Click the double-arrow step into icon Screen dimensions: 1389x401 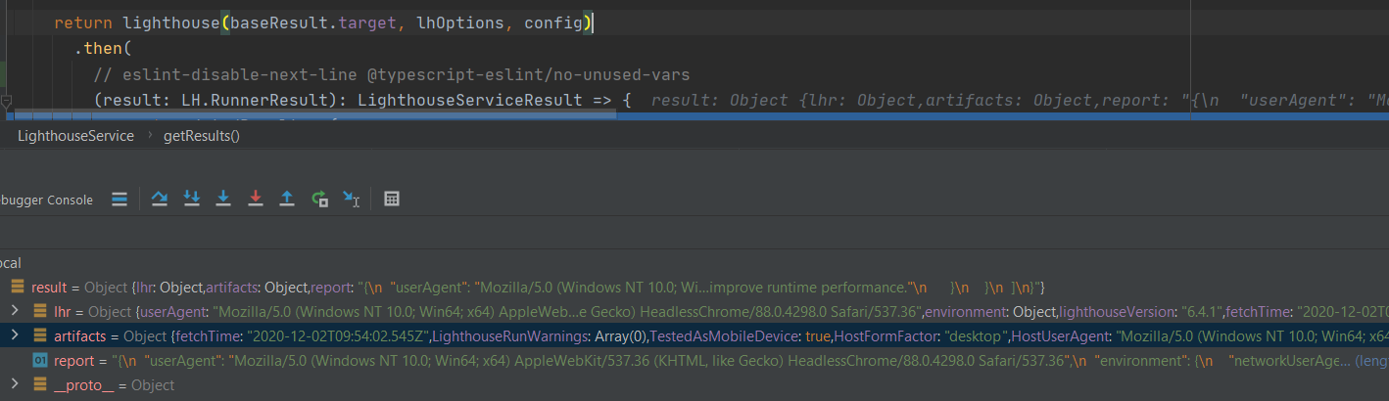coord(192,199)
